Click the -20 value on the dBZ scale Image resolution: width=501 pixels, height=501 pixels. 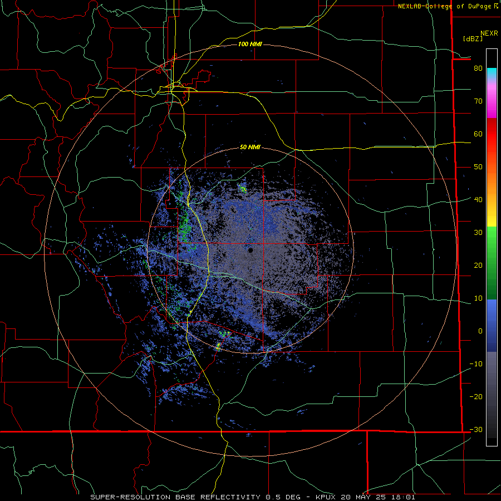476,396
